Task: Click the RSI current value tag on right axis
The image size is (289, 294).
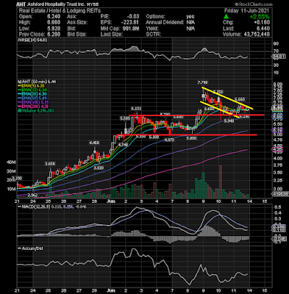Action: point(279,57)
